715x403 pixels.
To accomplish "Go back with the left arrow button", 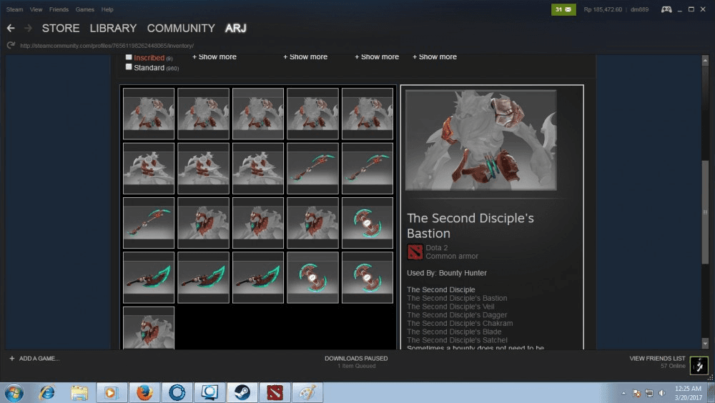I will point(11,29).
